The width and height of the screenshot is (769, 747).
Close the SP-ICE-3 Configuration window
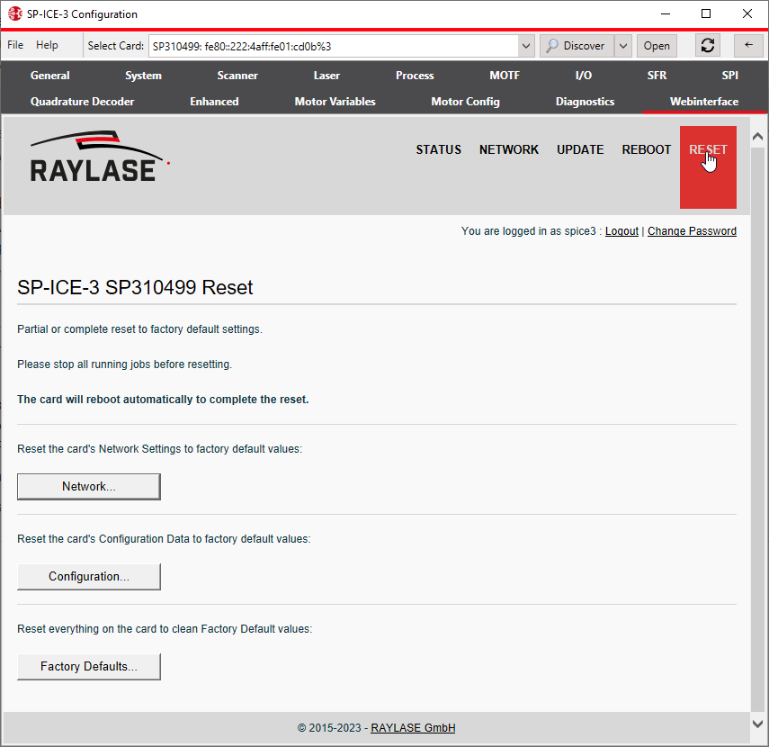coord(747,13)
